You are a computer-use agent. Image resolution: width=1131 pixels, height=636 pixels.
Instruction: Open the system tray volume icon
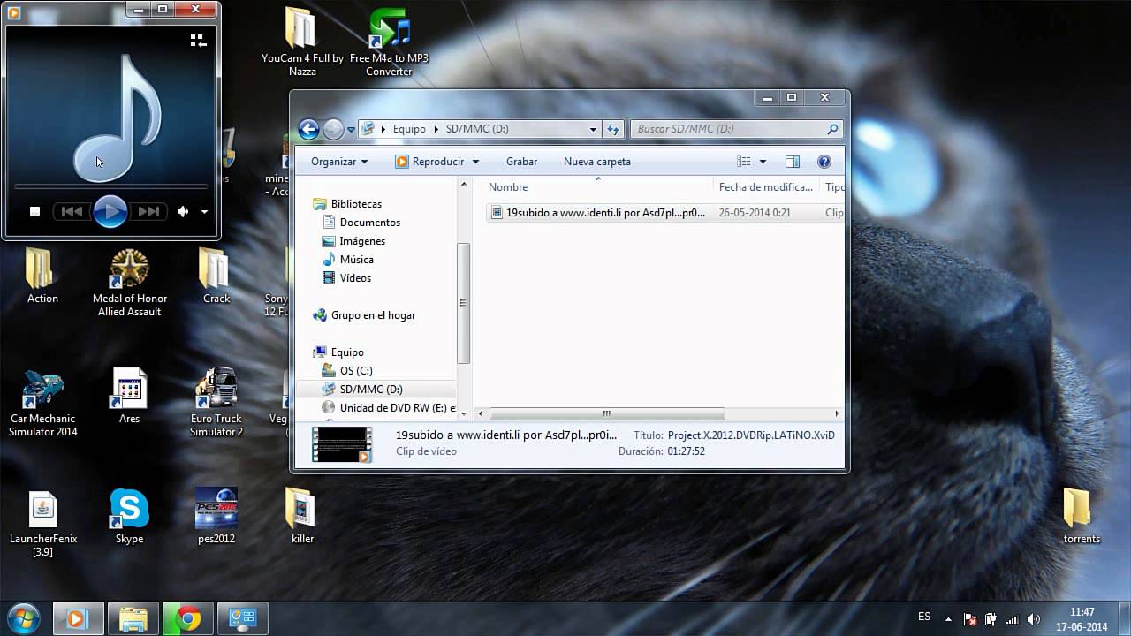click(x=1033, y=619)
